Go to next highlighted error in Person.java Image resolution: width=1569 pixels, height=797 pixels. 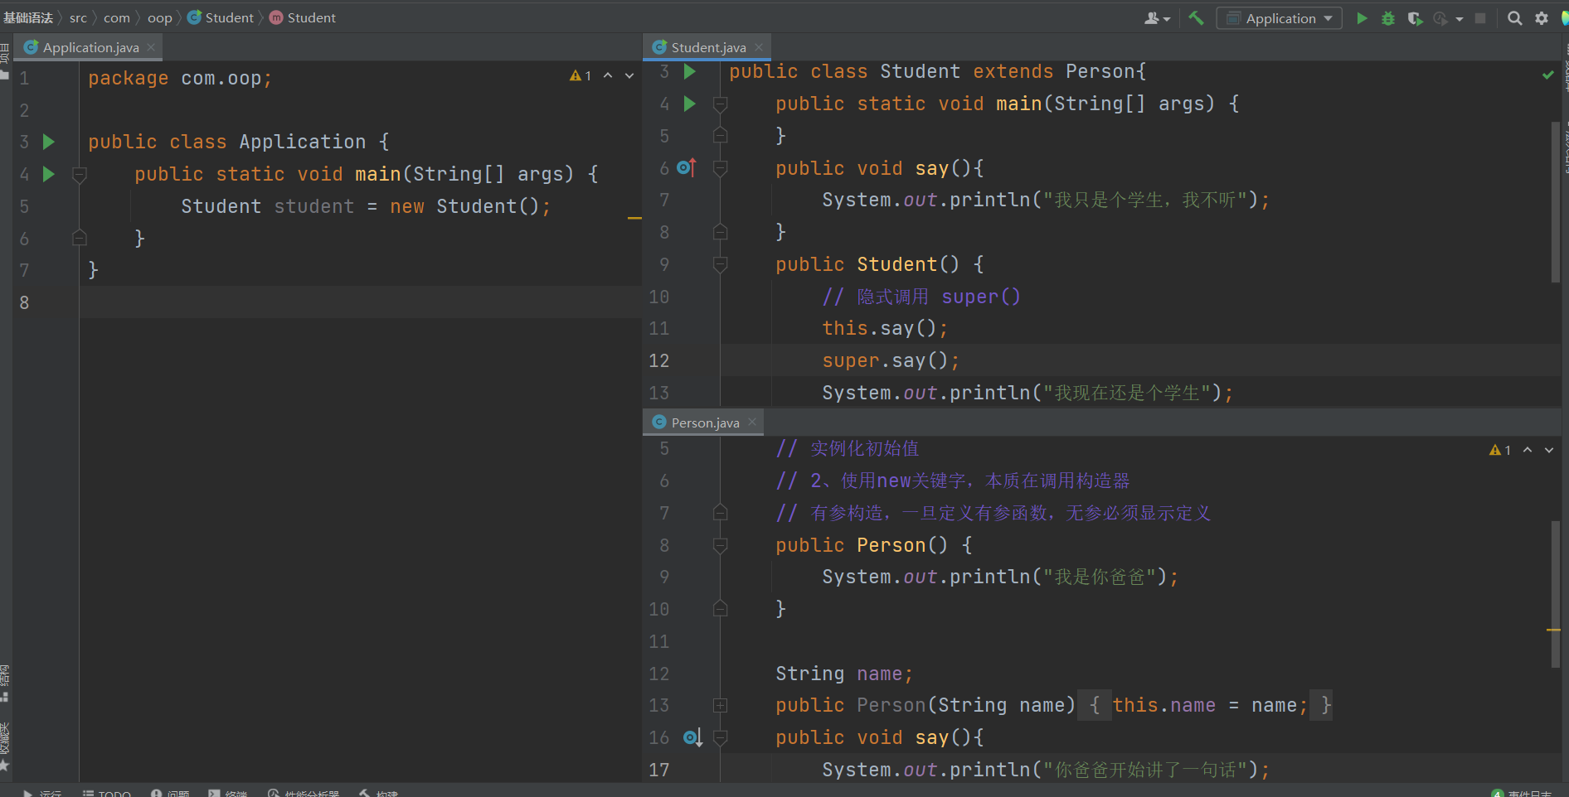click(1549, 450)
